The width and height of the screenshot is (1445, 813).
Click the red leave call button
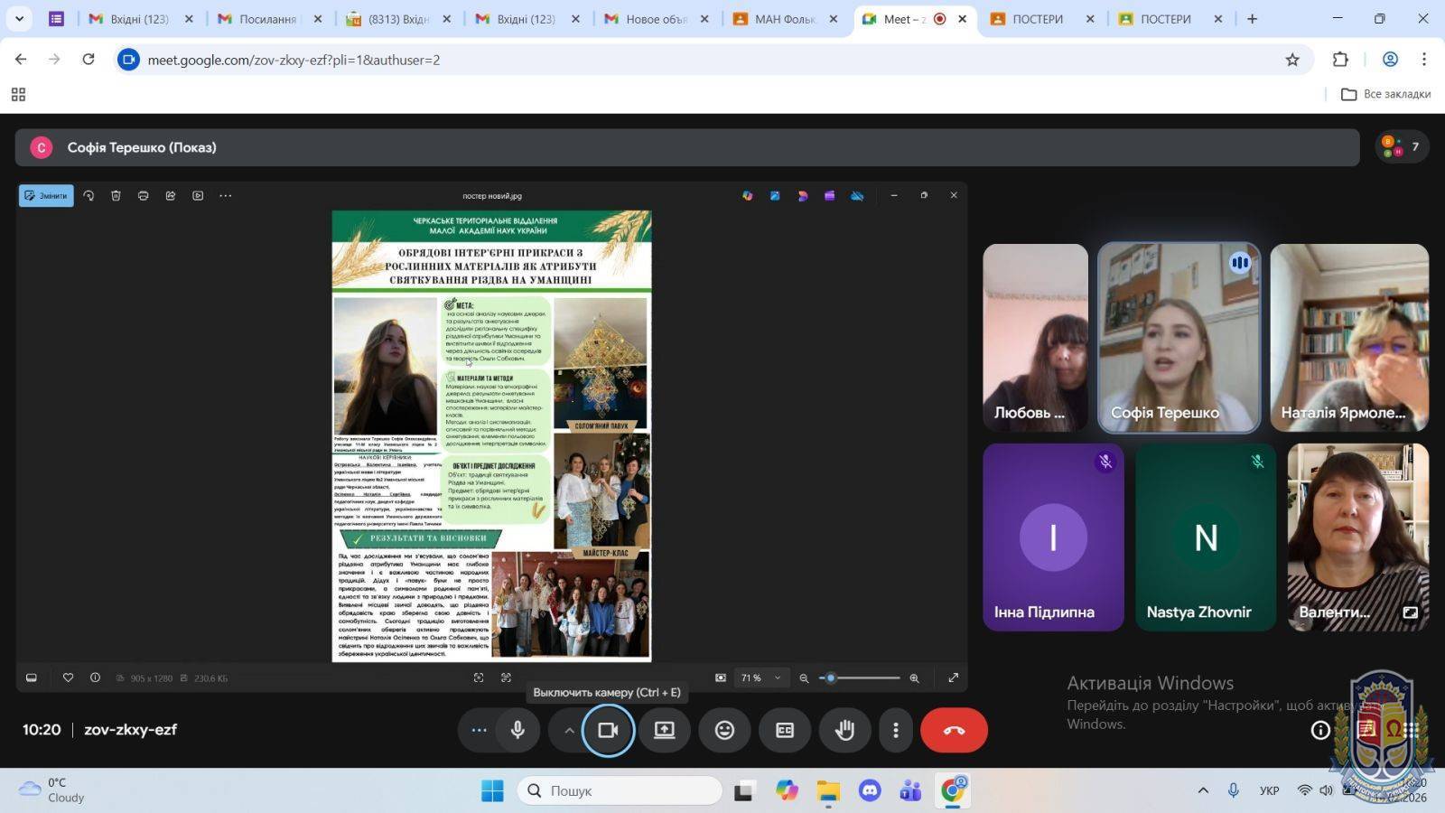[954, 730]
